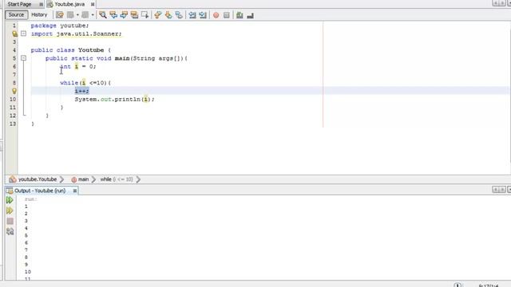
Task: Open the Back history dropdown arrow
Action: pos(77,15)
